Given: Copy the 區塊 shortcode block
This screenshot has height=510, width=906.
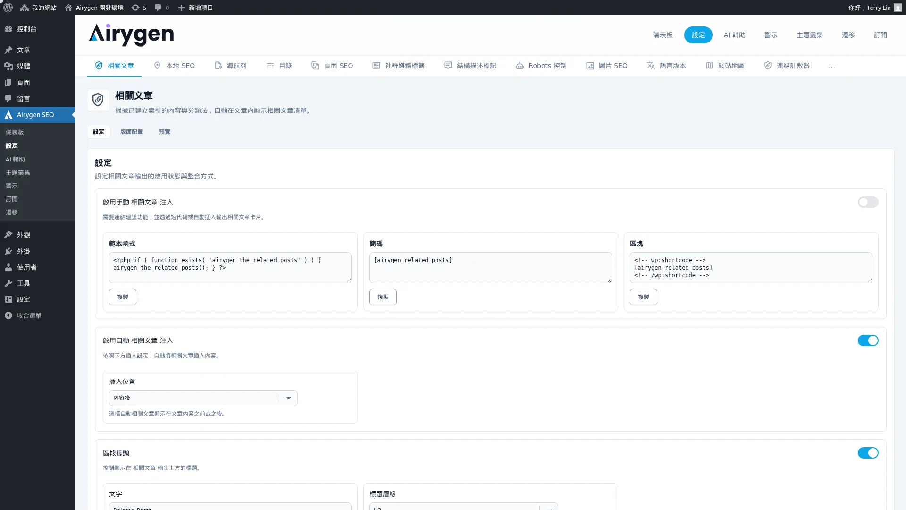Looking at the screenshot, I should 644,297.
